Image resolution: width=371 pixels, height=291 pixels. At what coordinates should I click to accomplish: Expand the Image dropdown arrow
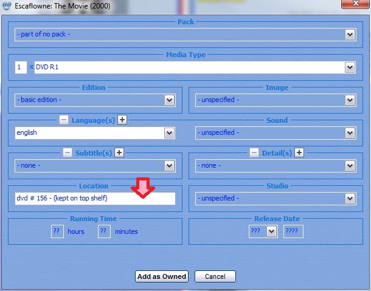point(350,100)
